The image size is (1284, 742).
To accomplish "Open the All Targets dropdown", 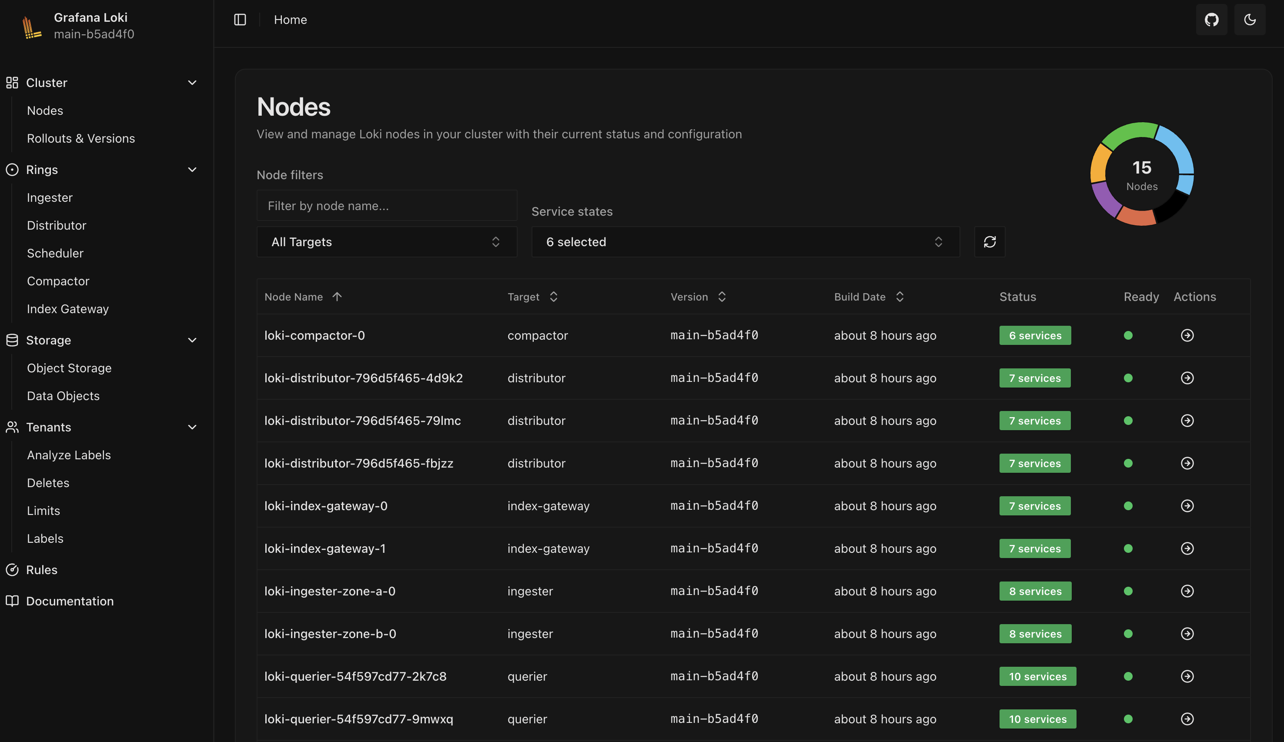I will click(386, 241).
